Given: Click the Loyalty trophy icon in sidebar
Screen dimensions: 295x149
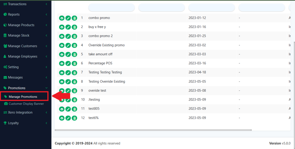Looking at the screenshot, I should coord(5,123).
